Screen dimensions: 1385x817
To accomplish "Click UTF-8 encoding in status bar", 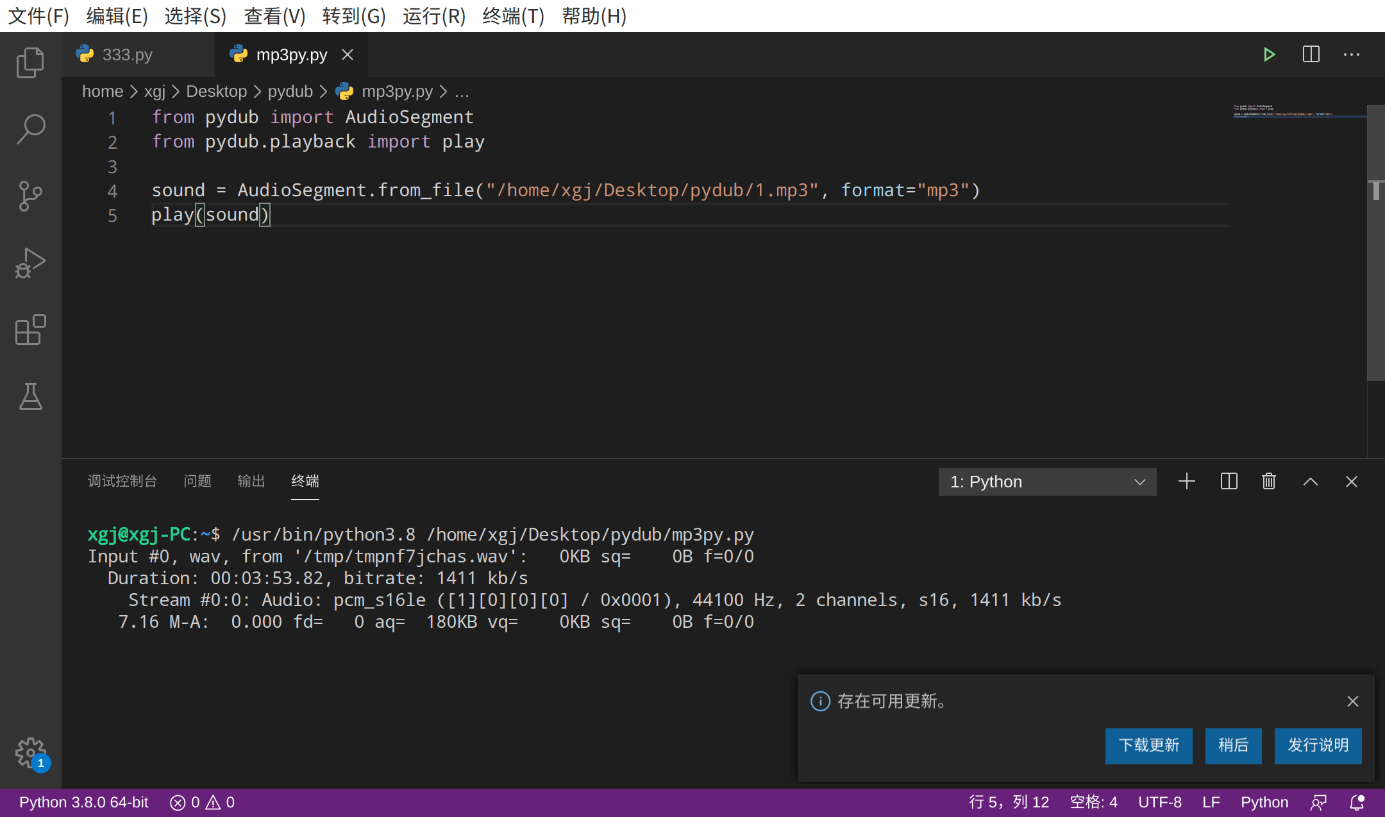I will [x=1160, y=802].
